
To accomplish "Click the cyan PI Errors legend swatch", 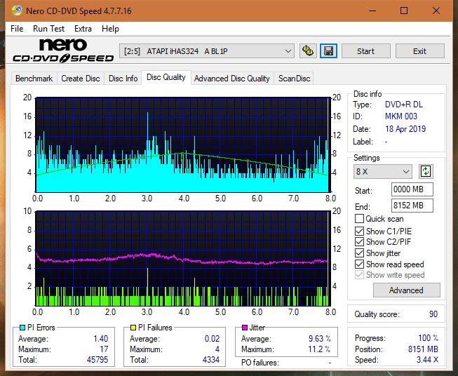I will 22,328.
